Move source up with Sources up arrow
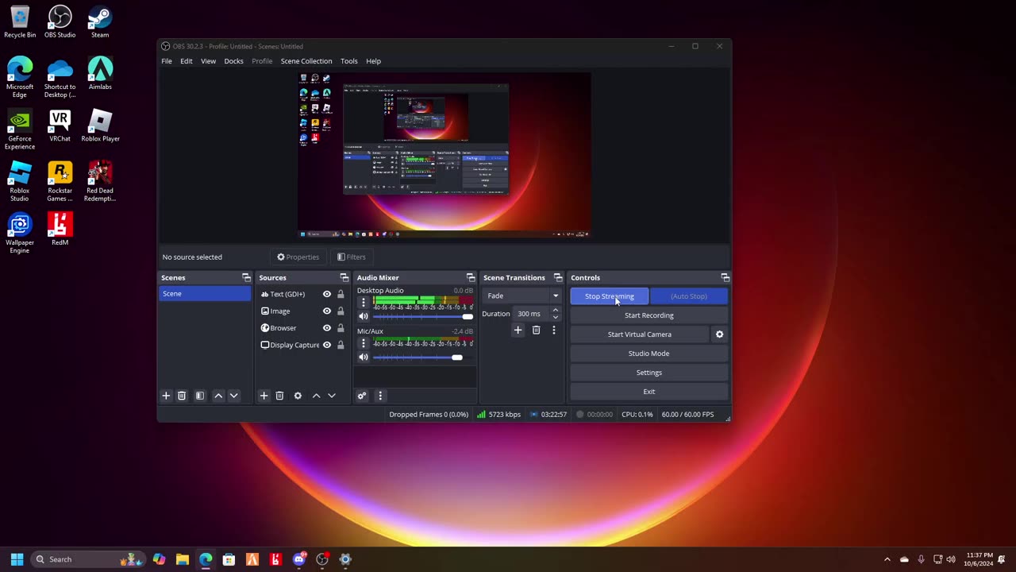 point(316,396)
